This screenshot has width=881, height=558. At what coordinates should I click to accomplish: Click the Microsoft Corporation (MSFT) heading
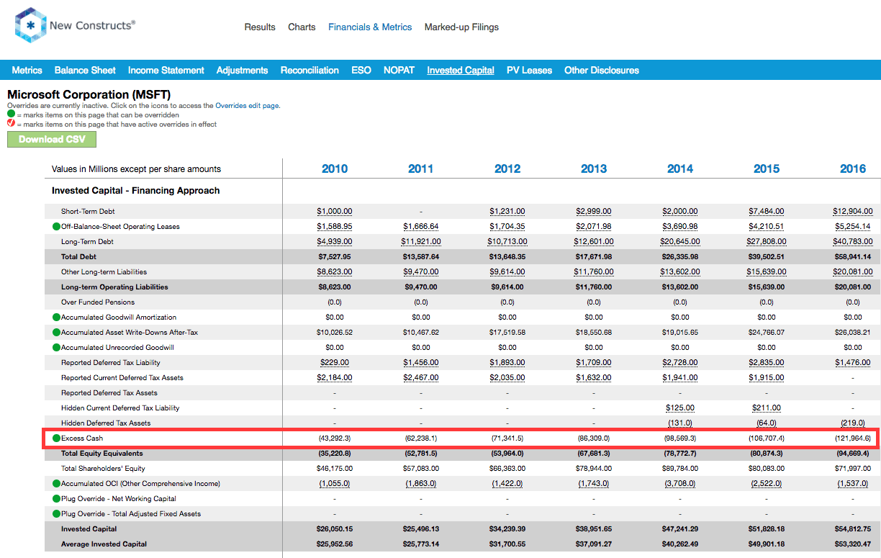[x=89, y=94]
